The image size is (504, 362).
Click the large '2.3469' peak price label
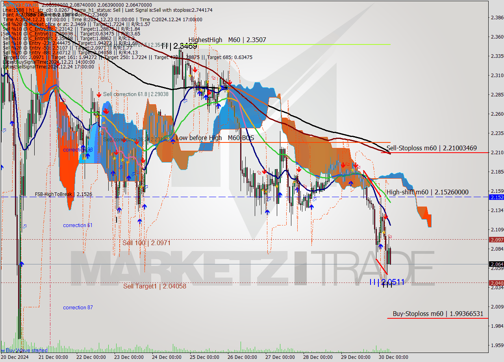pyautogui.click(x=180, y=46)
